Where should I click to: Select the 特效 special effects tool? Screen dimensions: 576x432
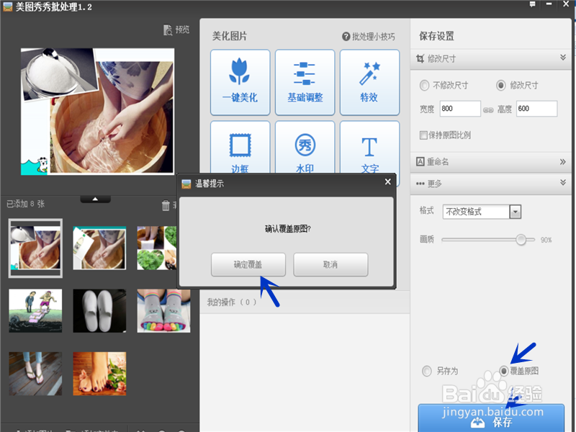tap(369, 81)
